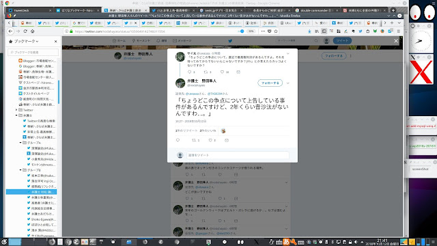Open サイ太 profile avatar in the tweet
This screenshot has height=246, width=437.
(180, 57)
